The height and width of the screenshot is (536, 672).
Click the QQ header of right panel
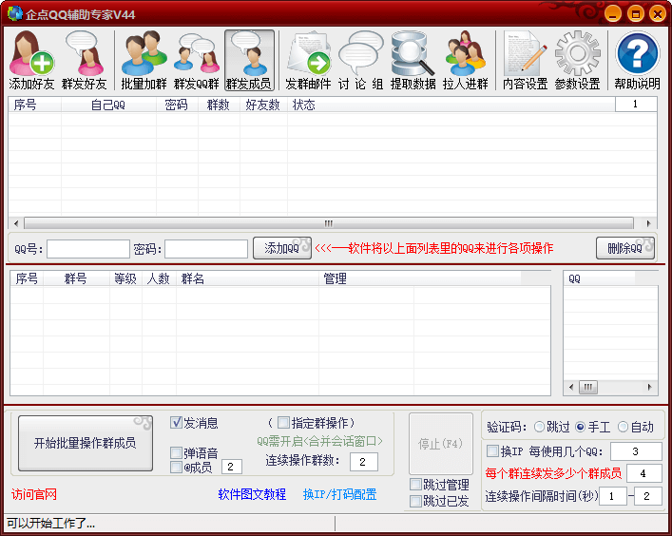[x=599, y=278]
